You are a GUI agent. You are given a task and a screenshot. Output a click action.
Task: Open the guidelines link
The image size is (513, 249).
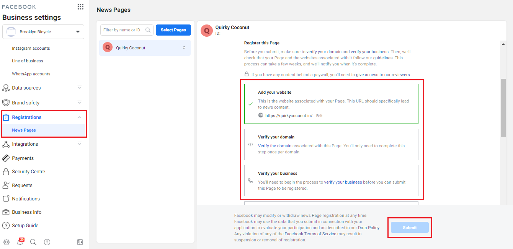383,58
